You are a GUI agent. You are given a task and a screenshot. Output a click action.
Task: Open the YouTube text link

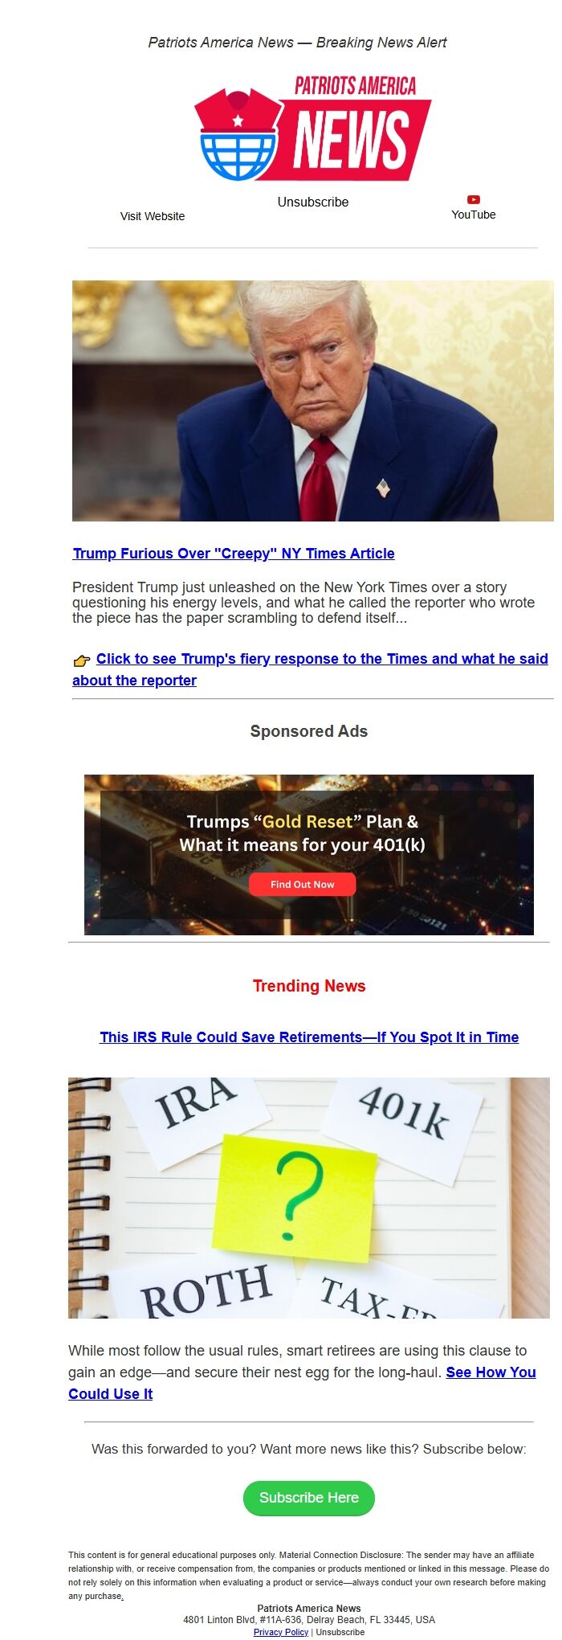[x=474, y=215]
